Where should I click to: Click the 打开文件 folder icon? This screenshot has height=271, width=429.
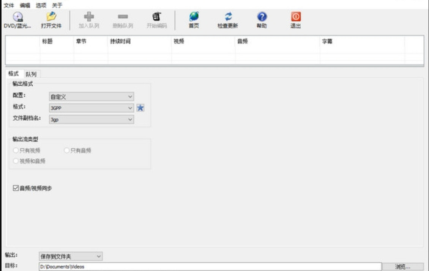pyautogui.click(x=51, y=17)
